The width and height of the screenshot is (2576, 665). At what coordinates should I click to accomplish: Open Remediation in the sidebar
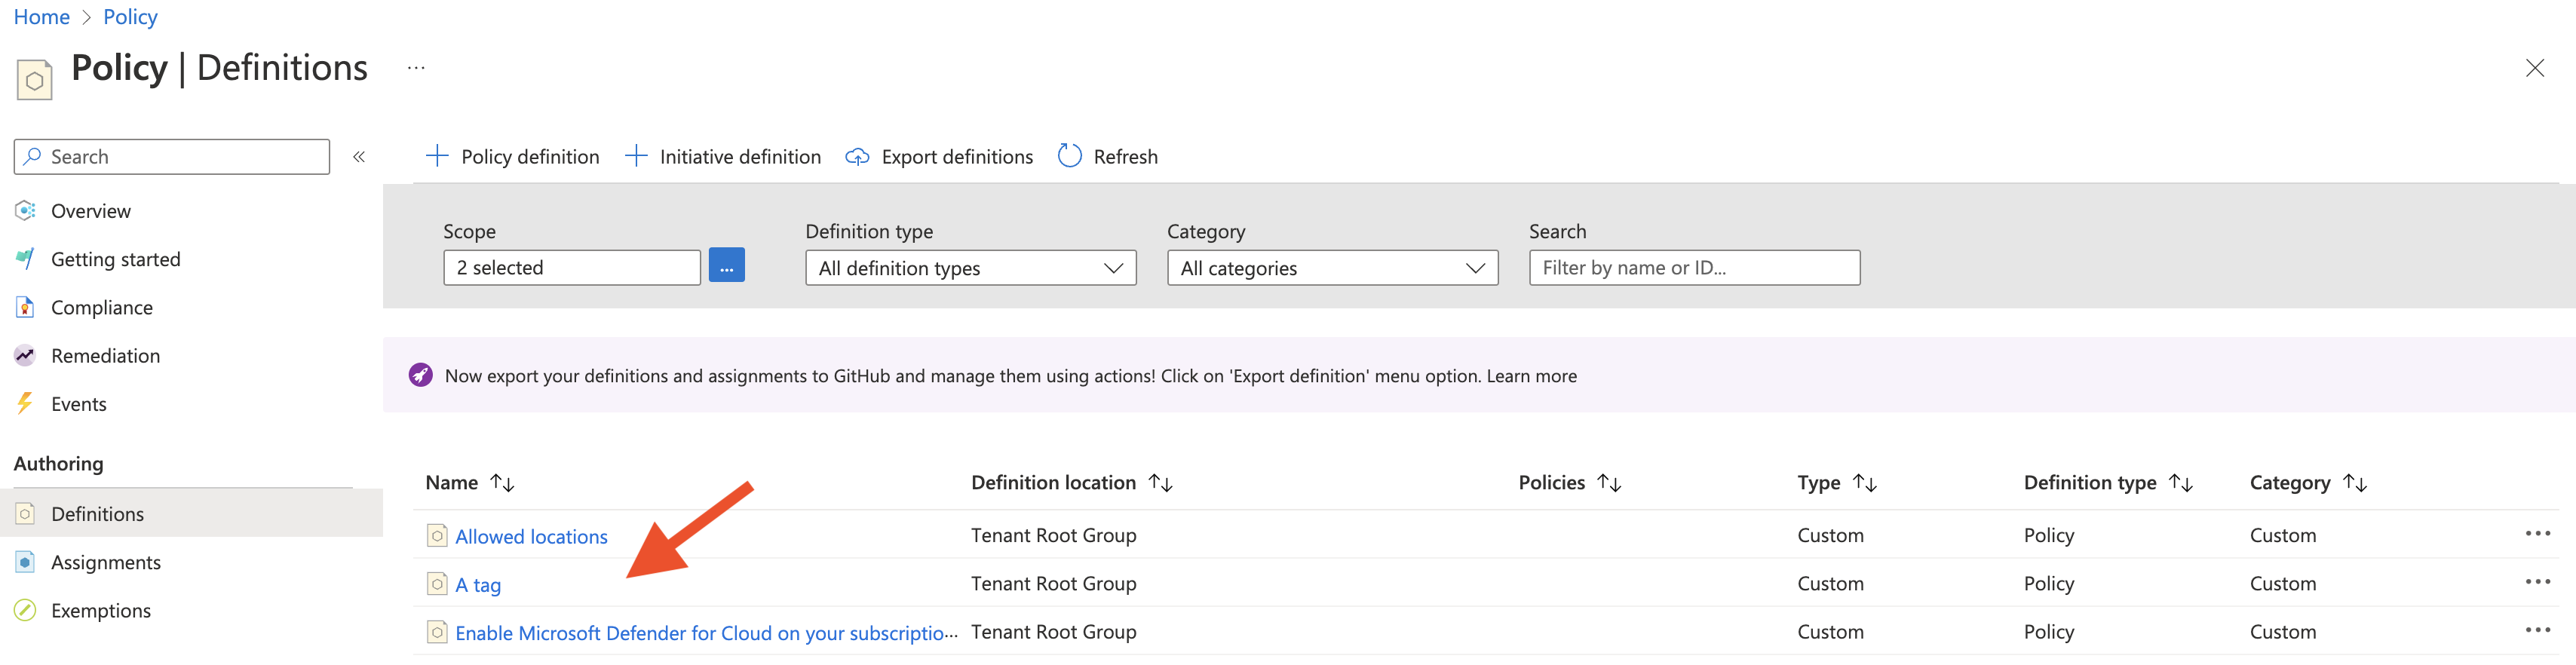click(105, 356)
